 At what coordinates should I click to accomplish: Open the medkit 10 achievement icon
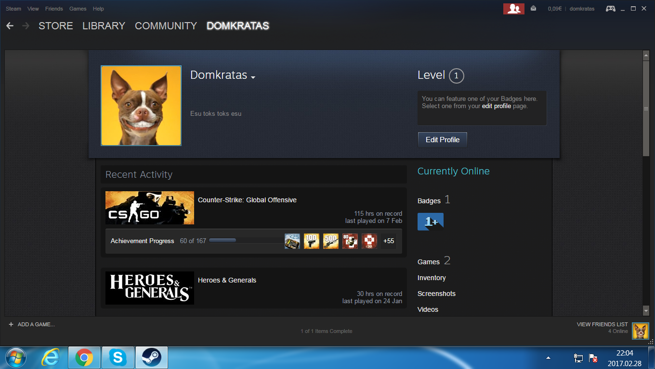coord(369,241)
